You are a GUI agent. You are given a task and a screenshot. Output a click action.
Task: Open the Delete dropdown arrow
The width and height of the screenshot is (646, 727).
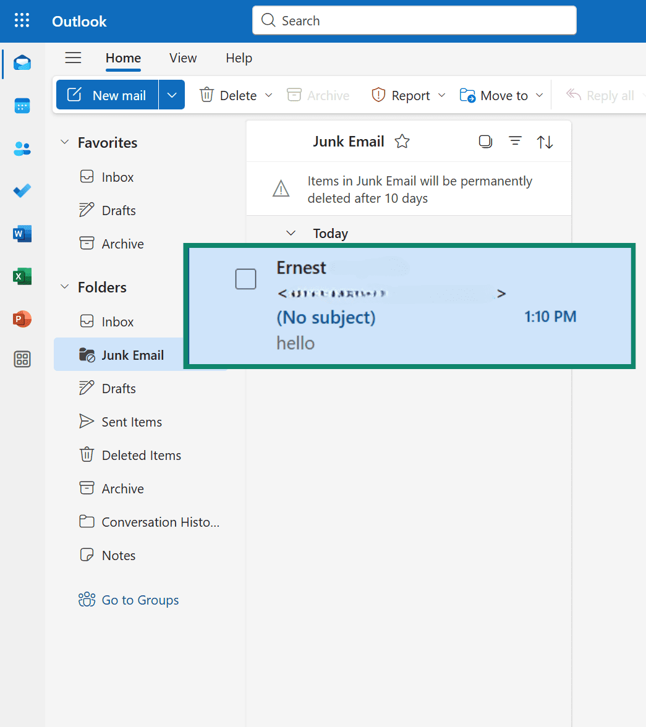click(x=268, y=95)
